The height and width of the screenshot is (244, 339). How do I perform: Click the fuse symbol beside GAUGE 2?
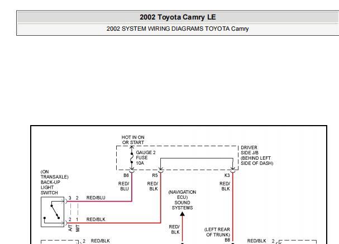132,158
